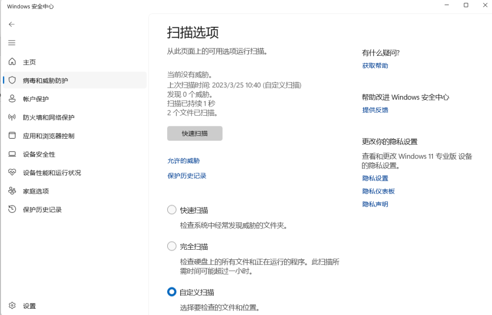Image resolution: width=492 pixels, height=315 pixels.
Task: 选中自定义扫描单选按钮
Action: [x=172, y=291]
